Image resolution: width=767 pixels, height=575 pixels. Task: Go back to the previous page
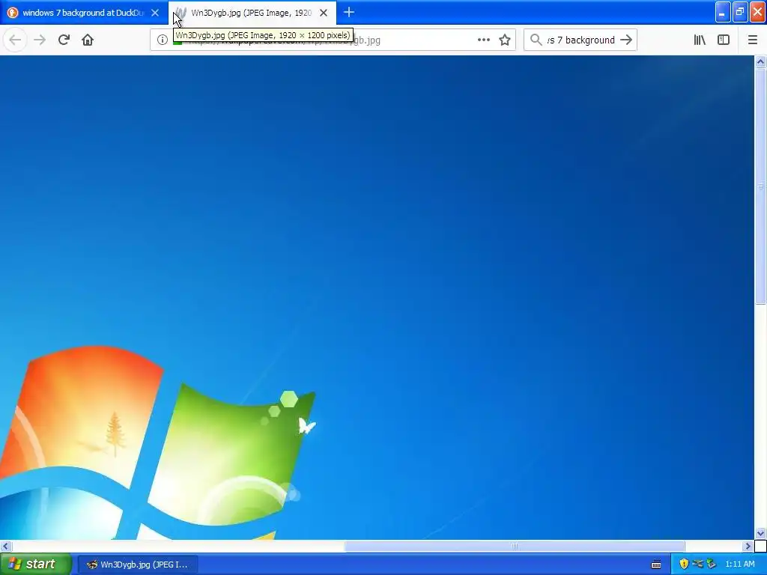[x=15, y=40]
